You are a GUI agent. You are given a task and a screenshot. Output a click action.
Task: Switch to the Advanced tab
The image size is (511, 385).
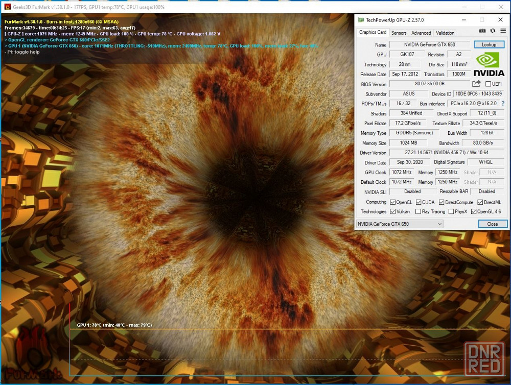coord(421,33)
